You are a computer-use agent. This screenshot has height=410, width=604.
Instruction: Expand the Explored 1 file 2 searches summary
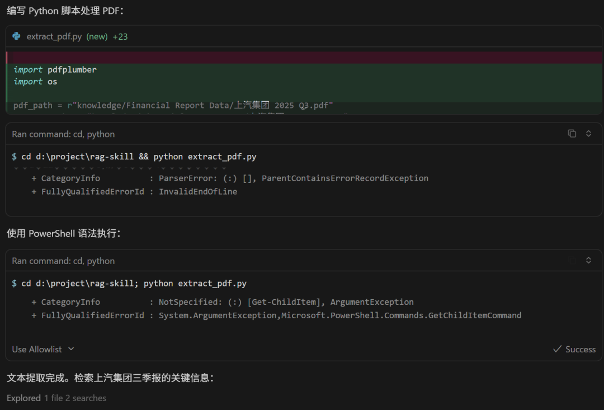(56, 398)
